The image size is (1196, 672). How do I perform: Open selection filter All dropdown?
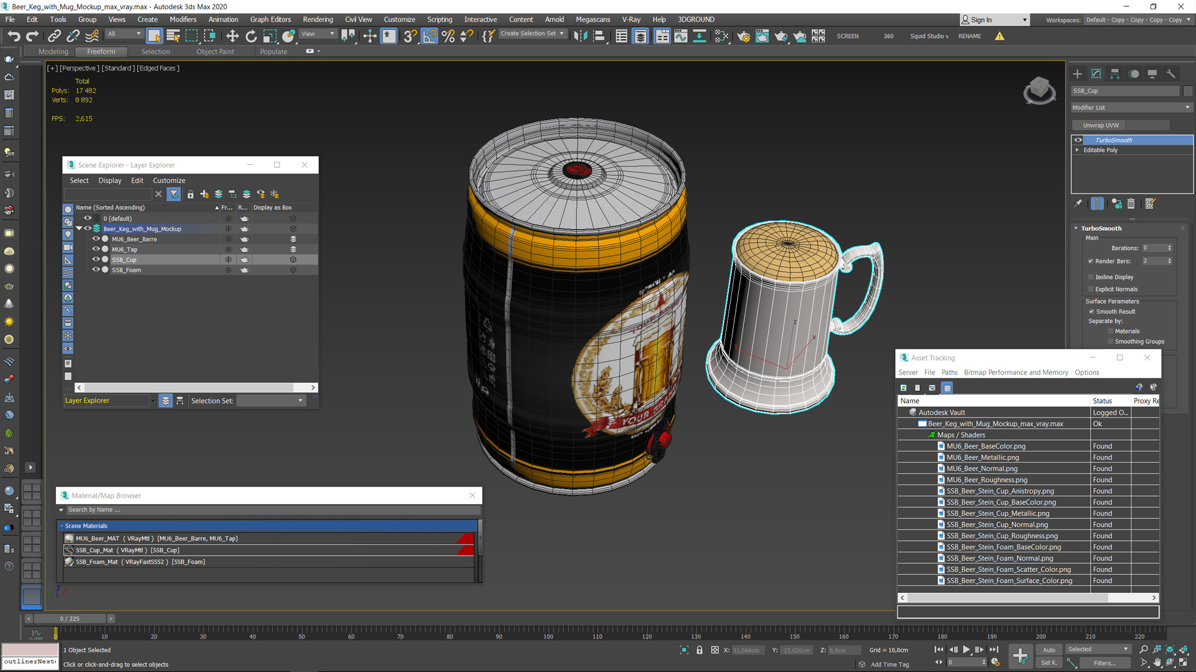(x=125, y=34)
